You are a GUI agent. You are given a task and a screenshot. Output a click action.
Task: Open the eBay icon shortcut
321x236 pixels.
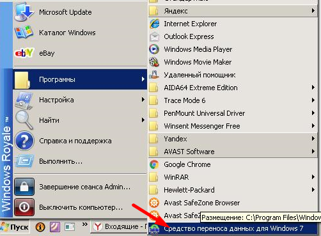(24, 53)
